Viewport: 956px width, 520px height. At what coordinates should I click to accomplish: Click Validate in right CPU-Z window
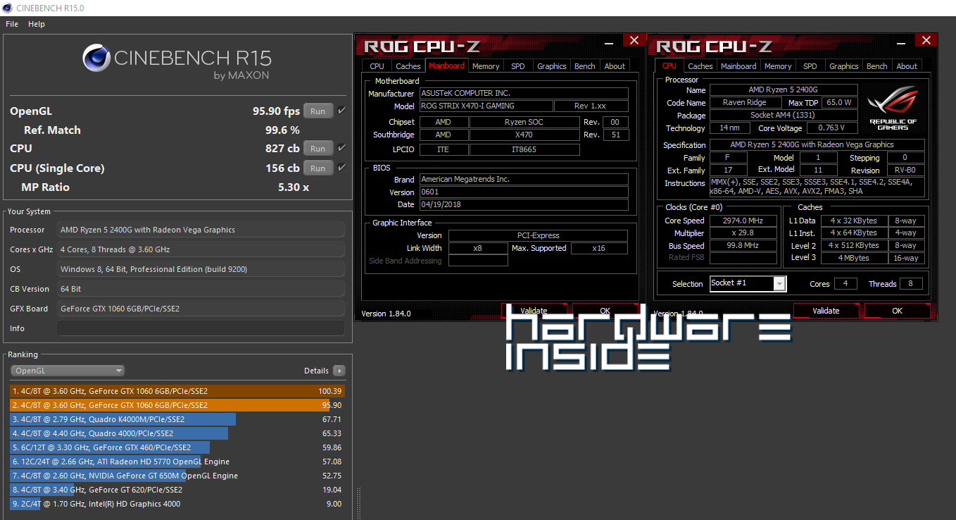point(826,311)
